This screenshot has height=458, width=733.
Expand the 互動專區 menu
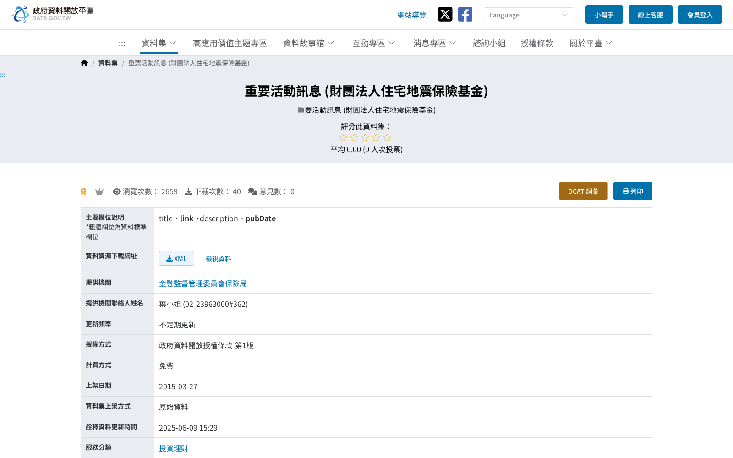tap(373, 43)
